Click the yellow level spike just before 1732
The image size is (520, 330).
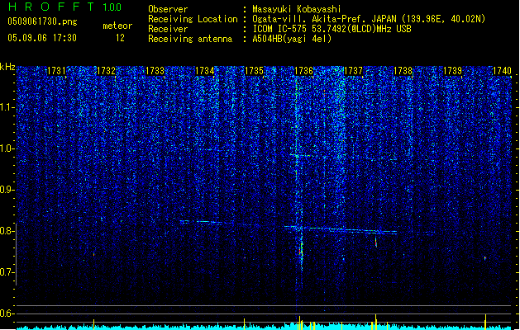(94, 323)
